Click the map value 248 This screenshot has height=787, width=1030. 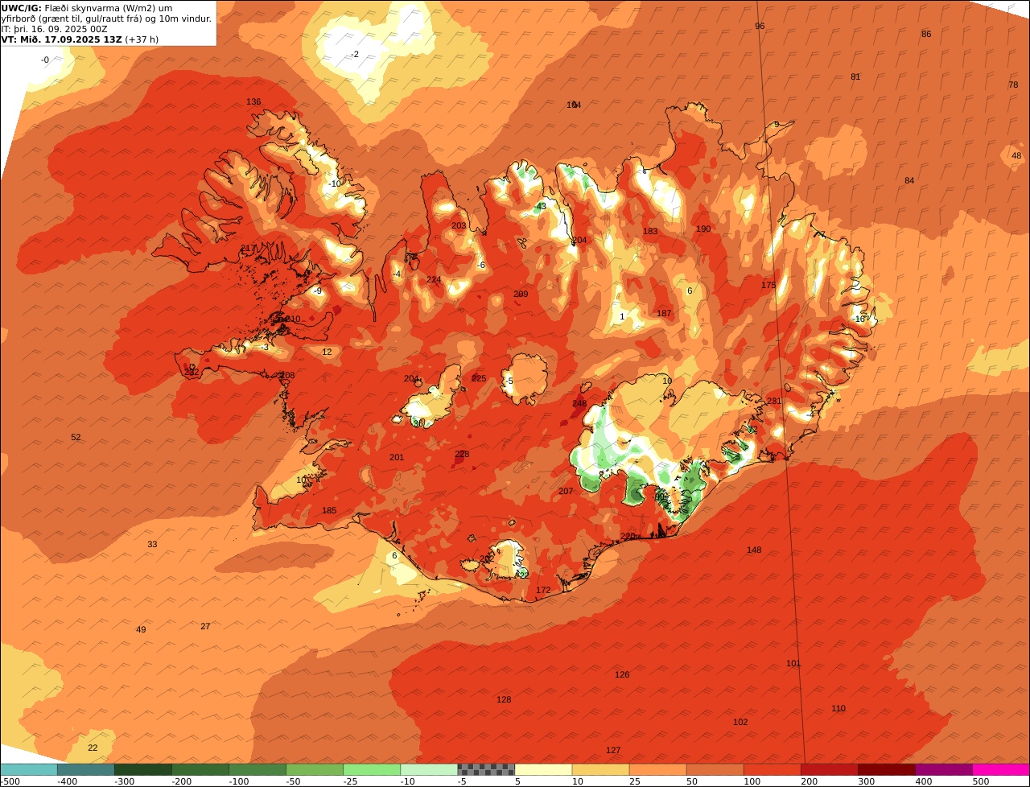click(x=579, y=404)
